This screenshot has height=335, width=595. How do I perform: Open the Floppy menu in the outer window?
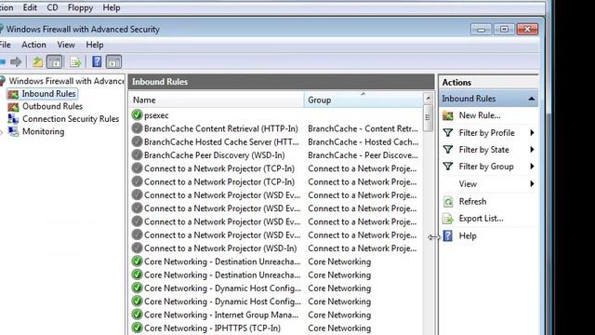click(x=80, y=7)
